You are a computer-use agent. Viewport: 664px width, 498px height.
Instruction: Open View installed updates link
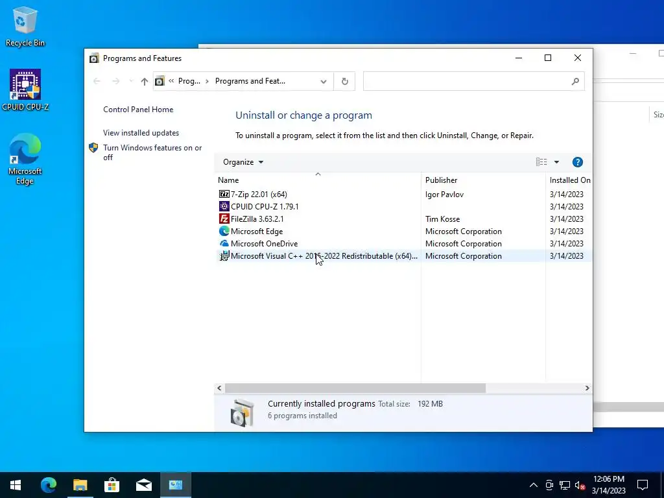(141, 133)
